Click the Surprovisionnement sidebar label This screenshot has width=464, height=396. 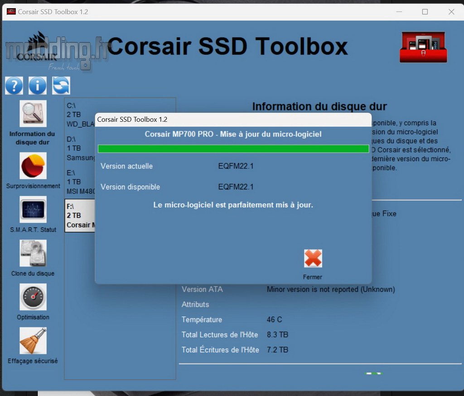point(33,186)
